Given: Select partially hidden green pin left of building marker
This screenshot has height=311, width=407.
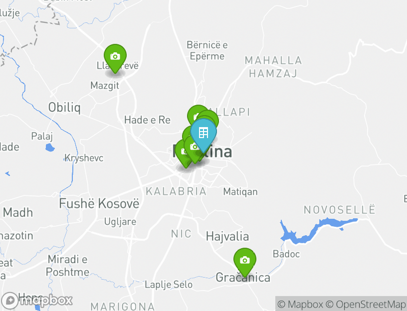Looking at the screenshot, I should pyautogui.click(x=187, y=134).
